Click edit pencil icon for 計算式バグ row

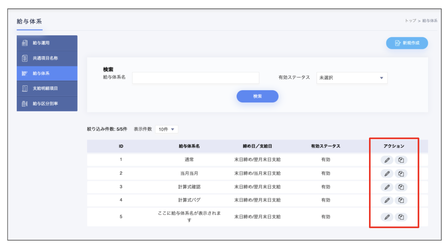click(387, 200)
